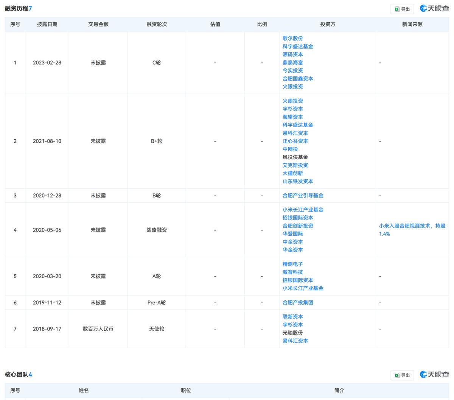454x400 pixels.
Task: Open 小米长江产业基金 in the A轮 row
Action: (x=303, y=288)
